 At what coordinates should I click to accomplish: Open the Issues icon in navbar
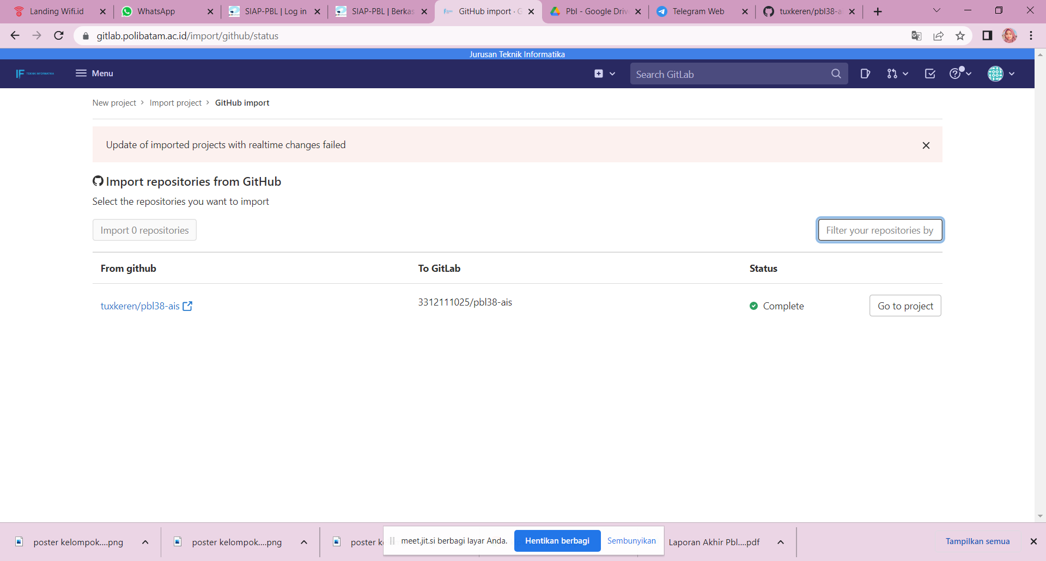[x=865, y=74]
